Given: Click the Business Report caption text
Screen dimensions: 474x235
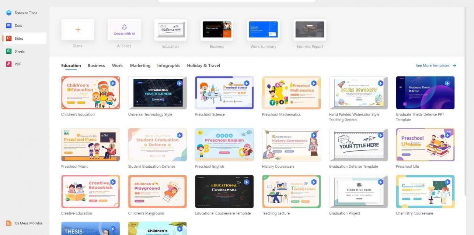Looking at the screenshot, I should coord(310,47).
